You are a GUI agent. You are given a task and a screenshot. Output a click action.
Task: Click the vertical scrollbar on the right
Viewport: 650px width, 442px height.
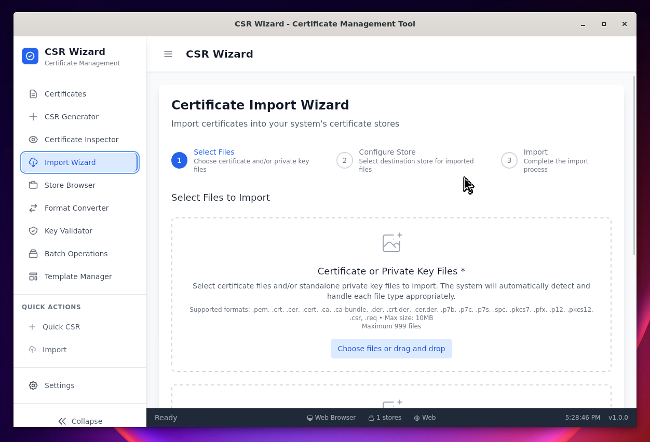634,166
